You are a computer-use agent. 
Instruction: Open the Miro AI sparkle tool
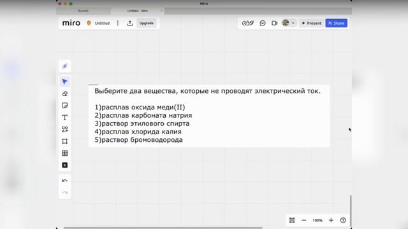pyautogui.click(x=65, y=66)
